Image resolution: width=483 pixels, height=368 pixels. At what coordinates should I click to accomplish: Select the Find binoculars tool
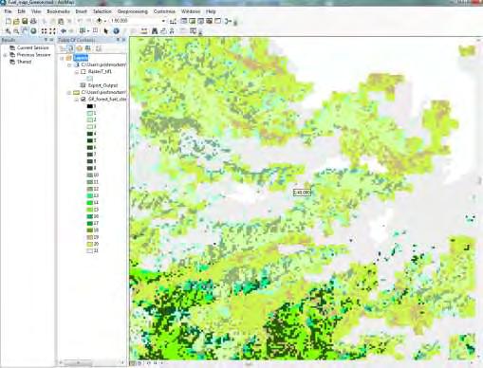click(x=155, y=31)
